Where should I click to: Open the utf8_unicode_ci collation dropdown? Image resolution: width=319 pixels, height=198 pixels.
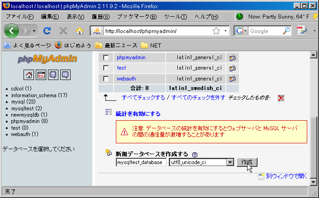pyautogui.click(x=229, y=162)
